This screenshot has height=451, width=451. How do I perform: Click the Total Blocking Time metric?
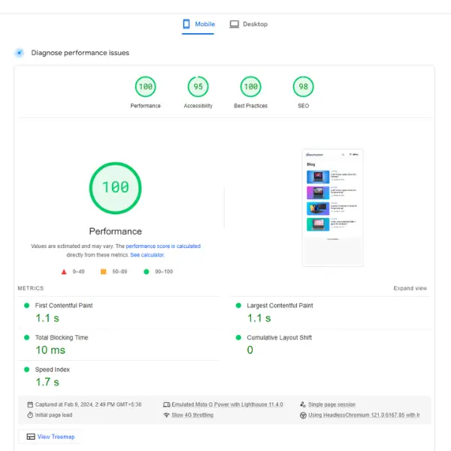pos(61,337)
